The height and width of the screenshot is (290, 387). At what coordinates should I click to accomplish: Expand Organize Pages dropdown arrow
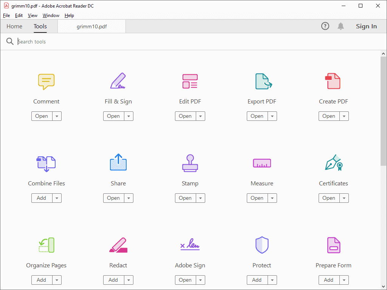point(57,280)
